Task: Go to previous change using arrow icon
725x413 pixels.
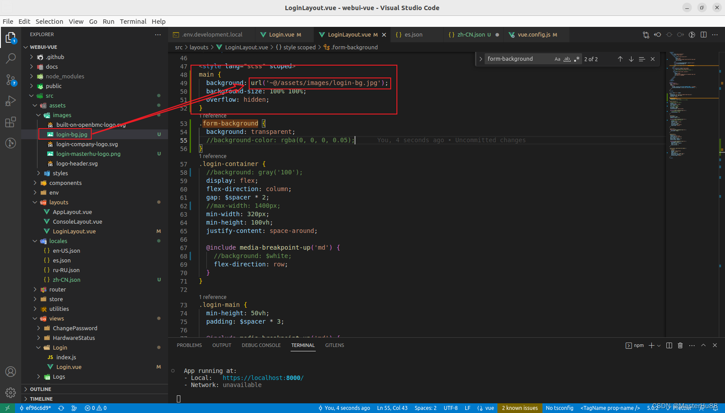Action: pos(658,34)
